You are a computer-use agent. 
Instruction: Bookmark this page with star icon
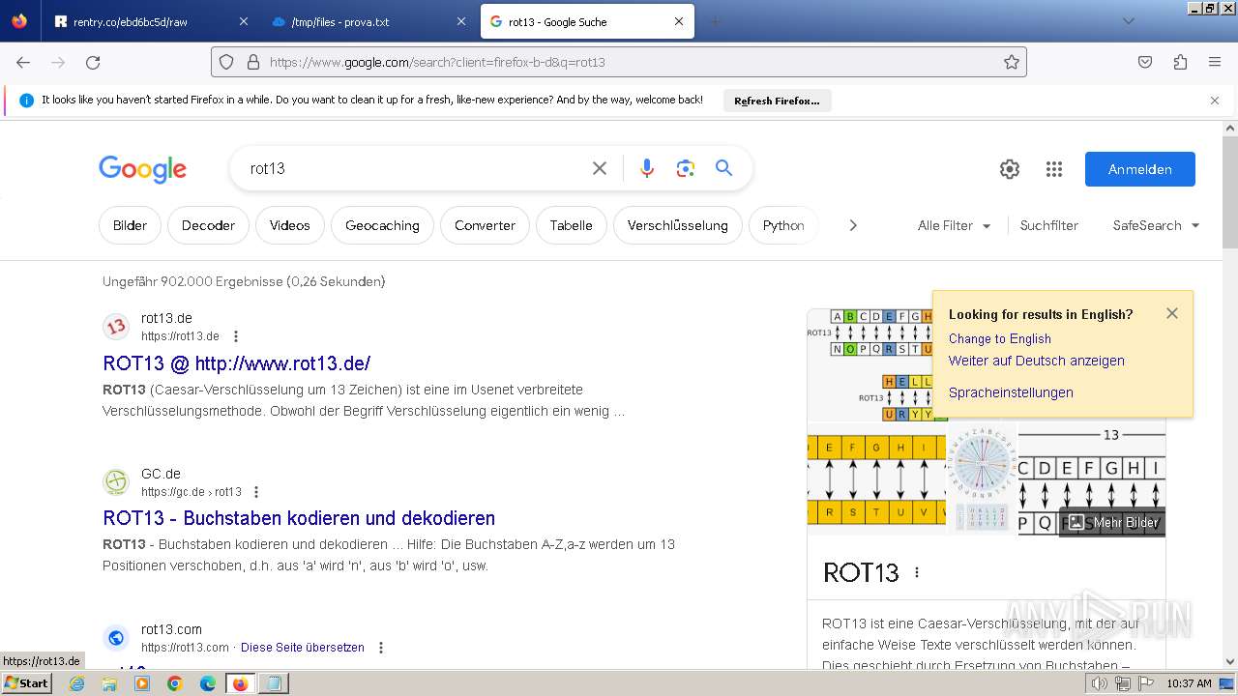point(1012,62)
